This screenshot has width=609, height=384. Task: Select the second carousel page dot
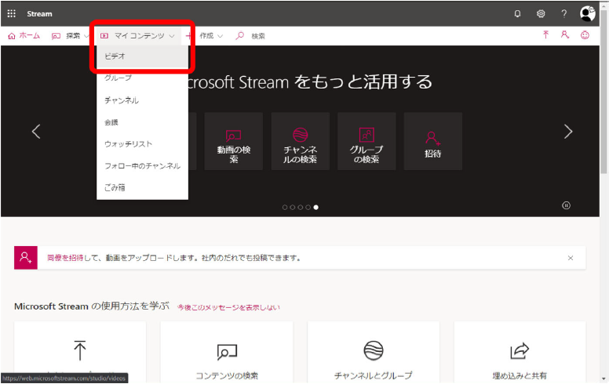click(x=293, y=208)
